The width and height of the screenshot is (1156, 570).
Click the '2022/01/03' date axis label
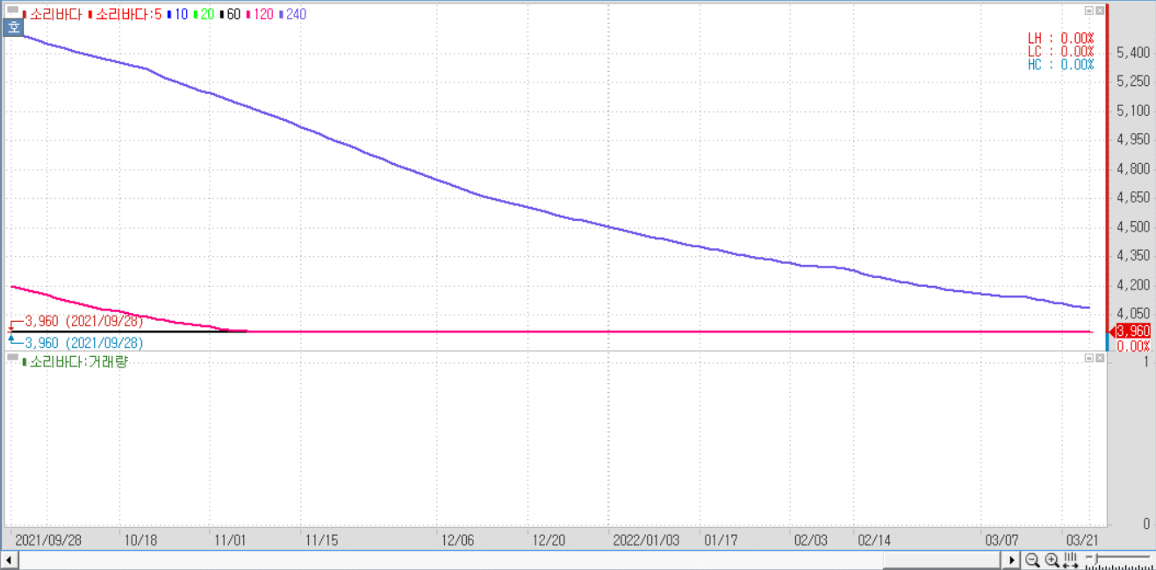click(645, 540)
